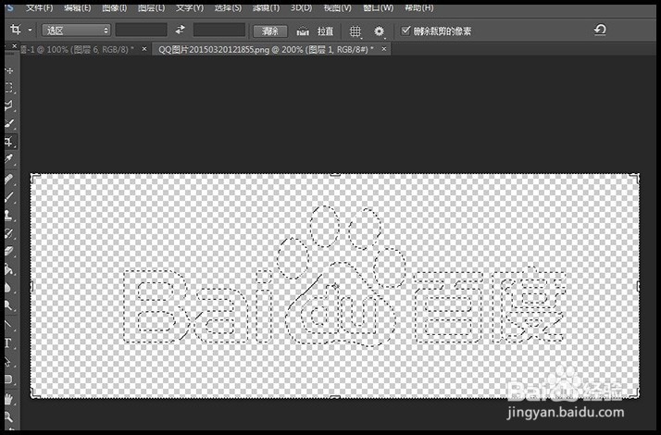Image resolution: width=661 pixels, height=435 pixels.
Task: Open the 帮助(H) menu
Action: 418,8
